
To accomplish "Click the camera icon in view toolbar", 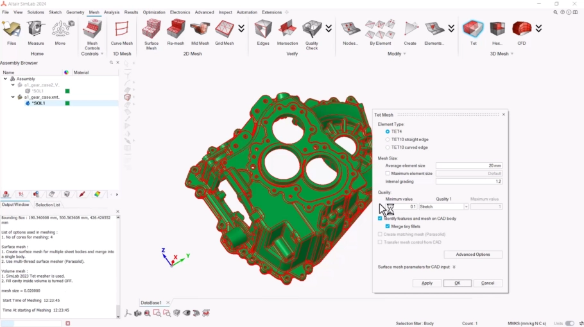I will pyautogui.click(x=138, y=314).
